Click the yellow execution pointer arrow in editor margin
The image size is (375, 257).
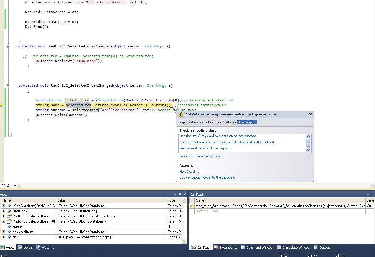[1, 105]
